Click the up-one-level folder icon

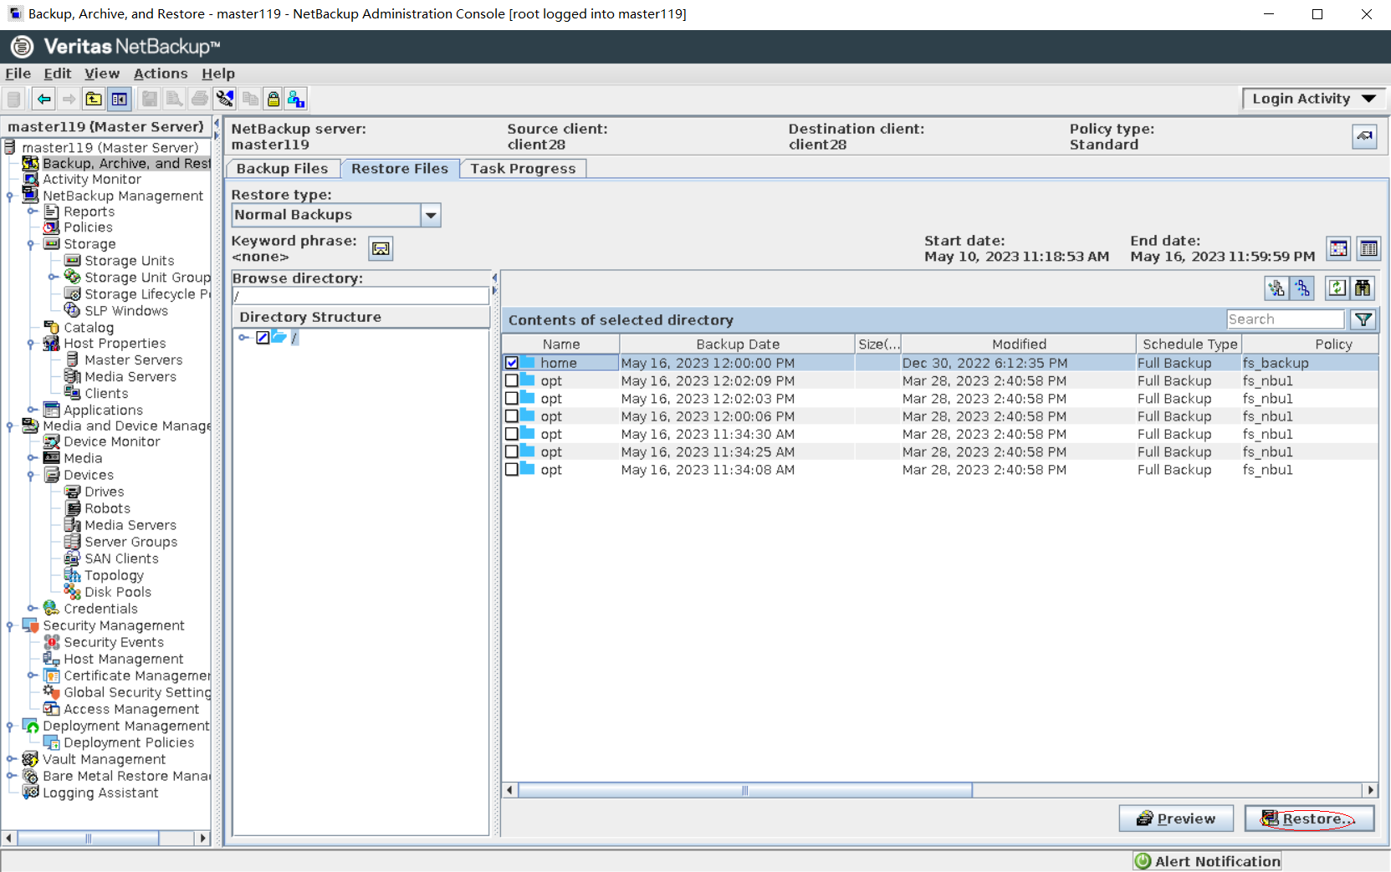pos(94,99)
